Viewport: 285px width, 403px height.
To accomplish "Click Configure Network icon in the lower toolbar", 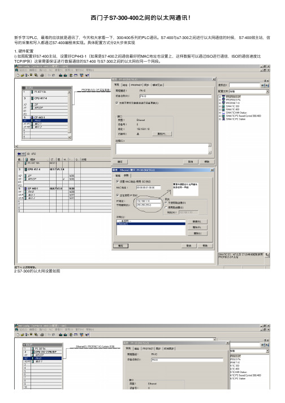I will point(81,335).
